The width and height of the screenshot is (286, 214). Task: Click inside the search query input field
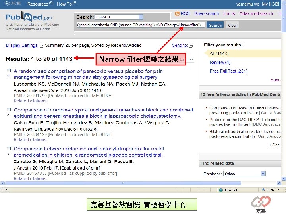coord(141,25)
